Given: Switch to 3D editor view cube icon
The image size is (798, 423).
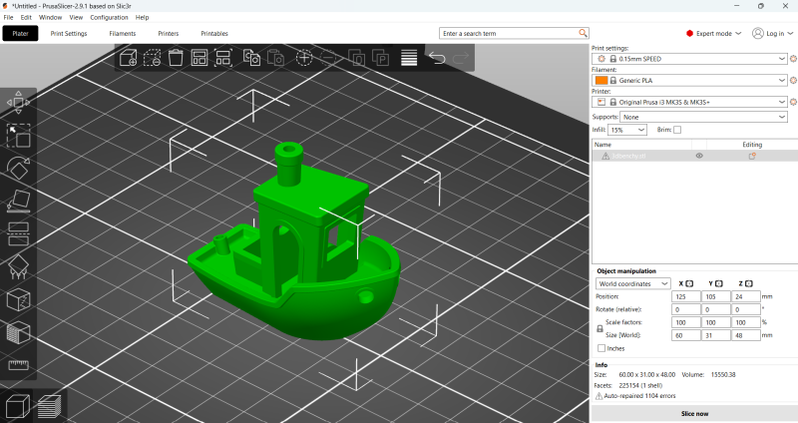Looking at the screenshot, I should [18, 406].
